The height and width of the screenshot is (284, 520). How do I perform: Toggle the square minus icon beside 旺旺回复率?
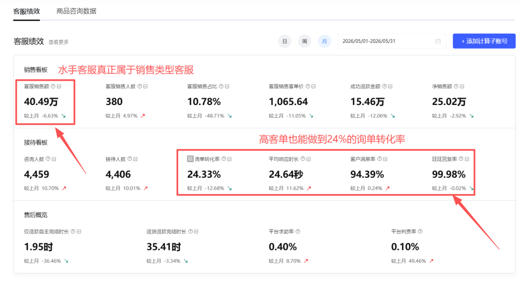[x=467, y=159]
